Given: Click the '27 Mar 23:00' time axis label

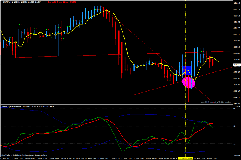Looking at the screenshot, I should [x=163, y=158].
